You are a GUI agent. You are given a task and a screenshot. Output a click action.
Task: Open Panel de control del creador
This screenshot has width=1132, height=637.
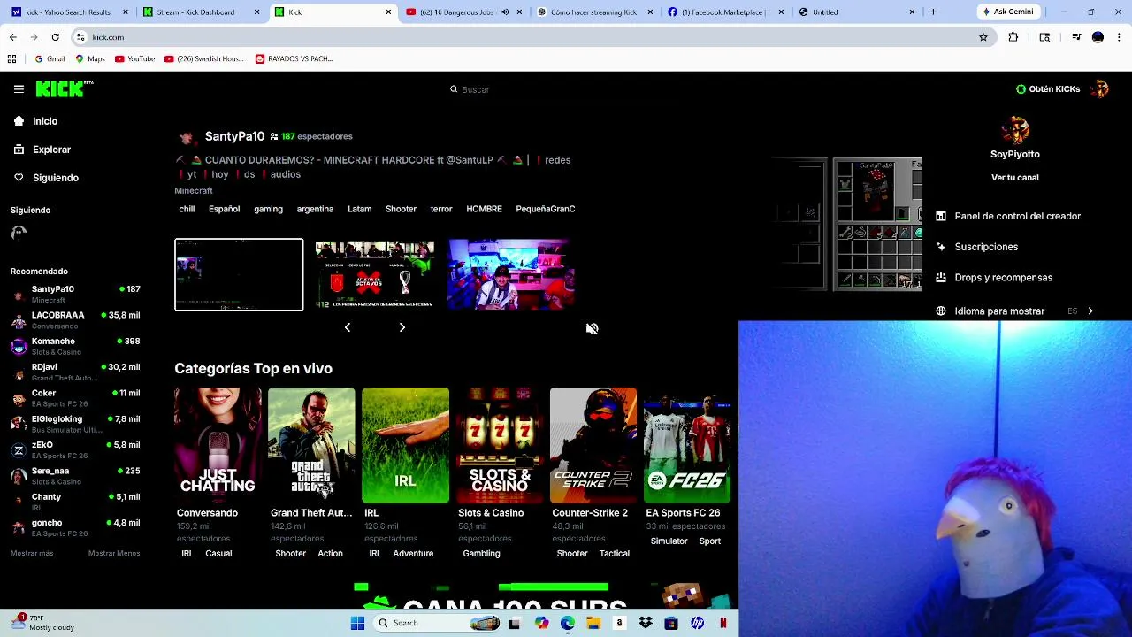point(1017,216)
